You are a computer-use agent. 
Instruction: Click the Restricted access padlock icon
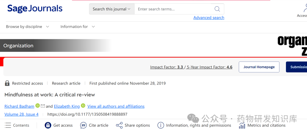pyautogui.click(x=7, y=83)
